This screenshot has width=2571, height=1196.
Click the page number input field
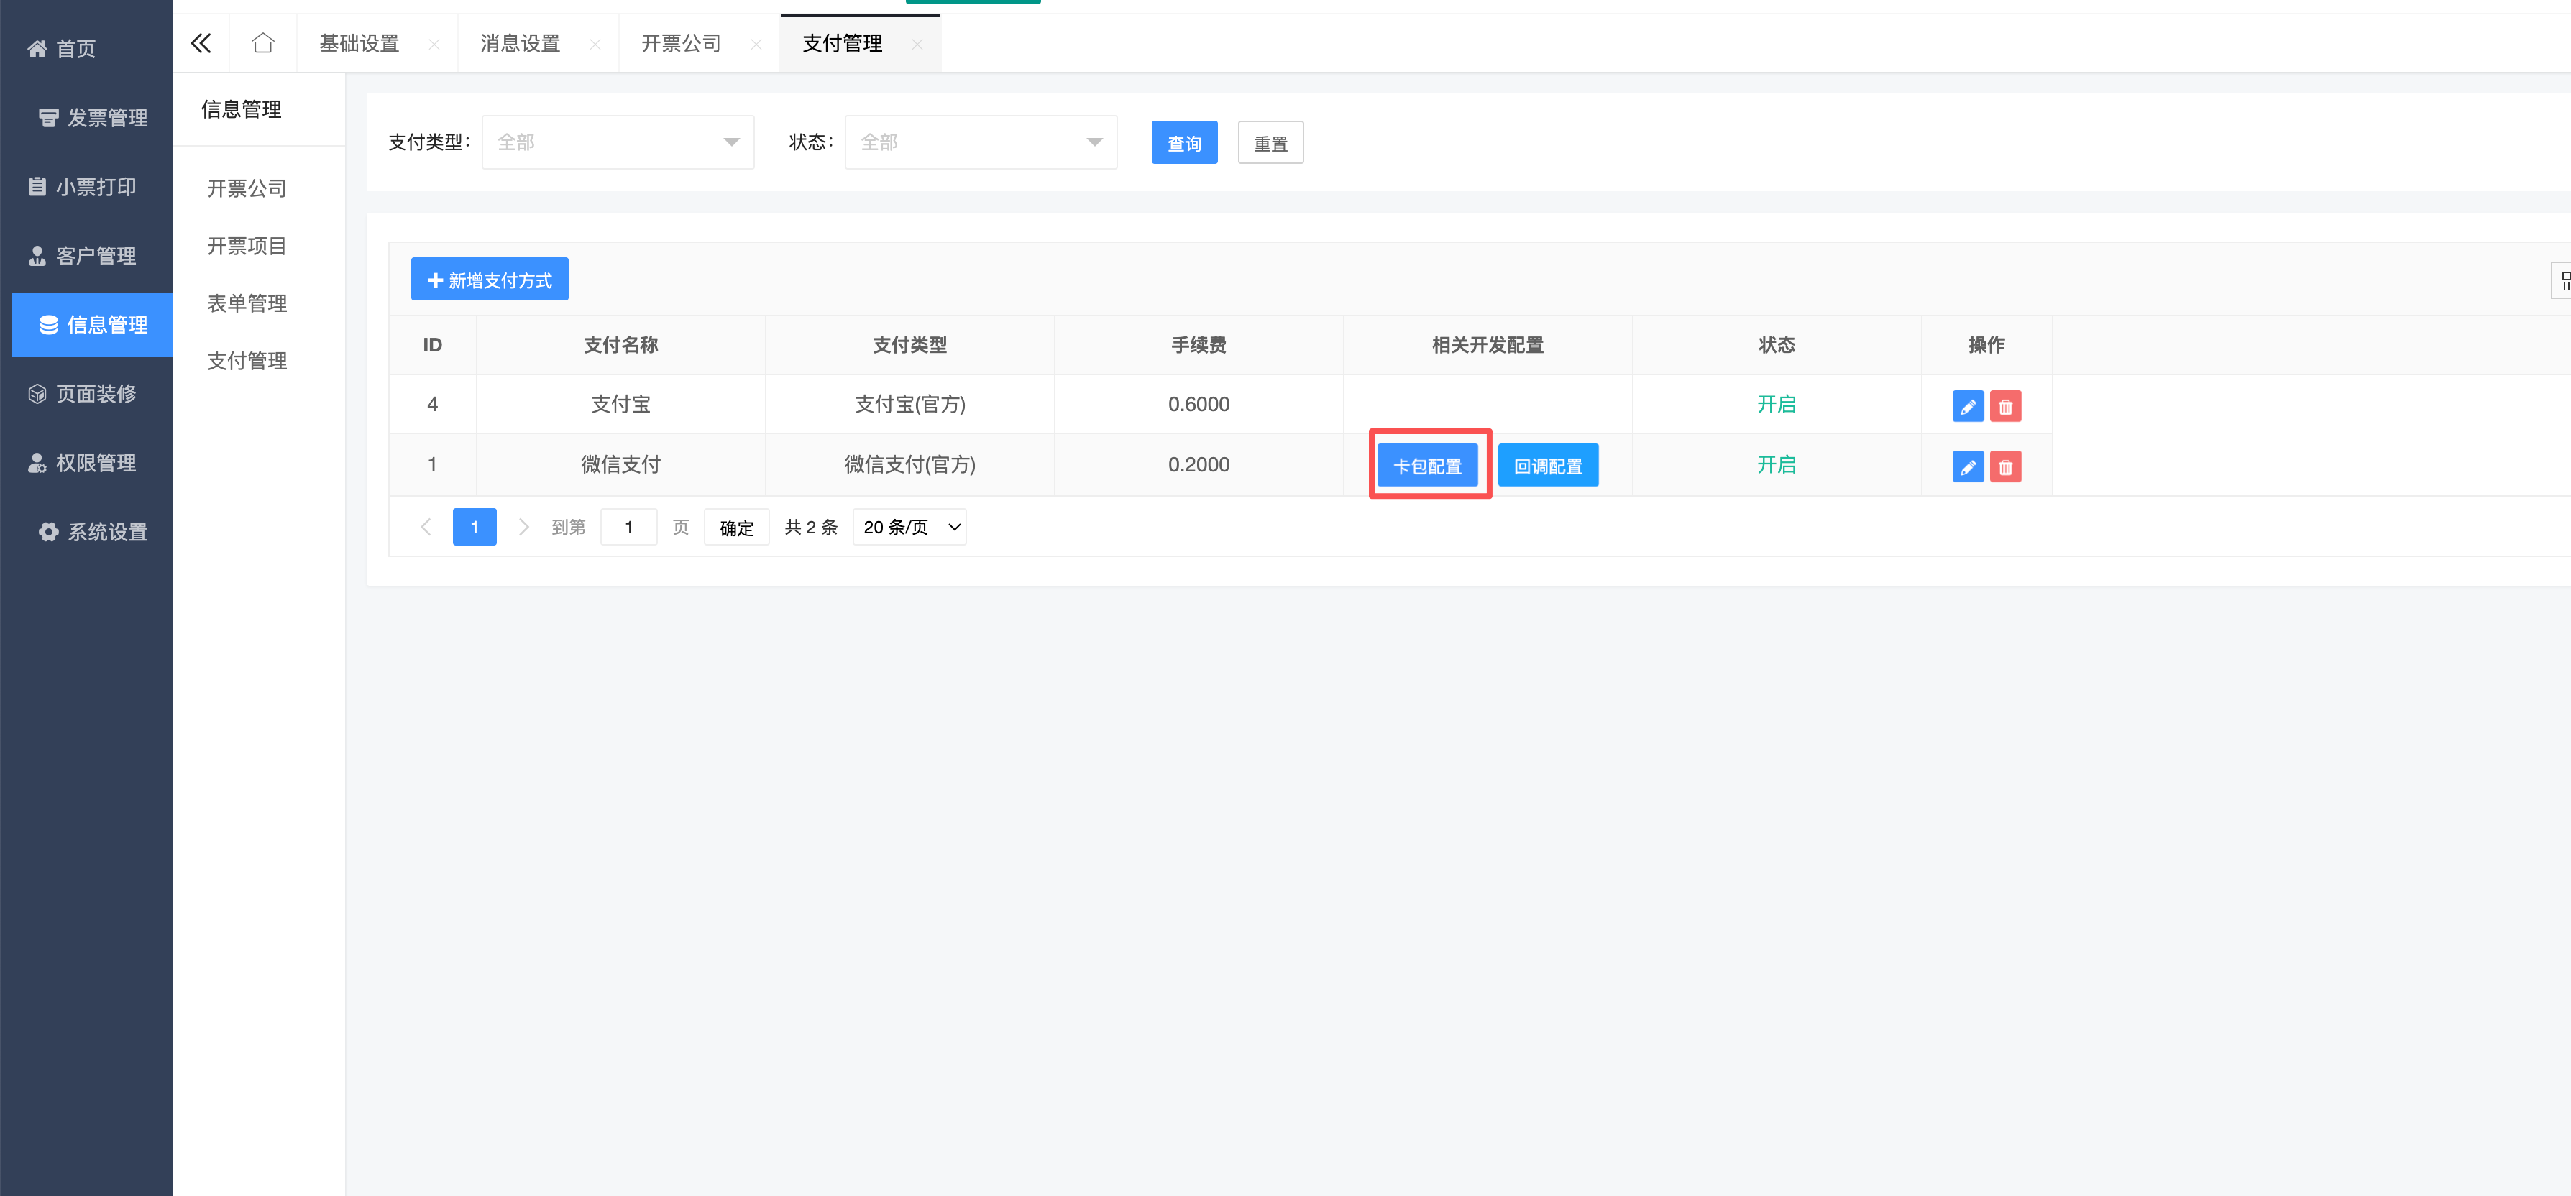pos(629,527)
